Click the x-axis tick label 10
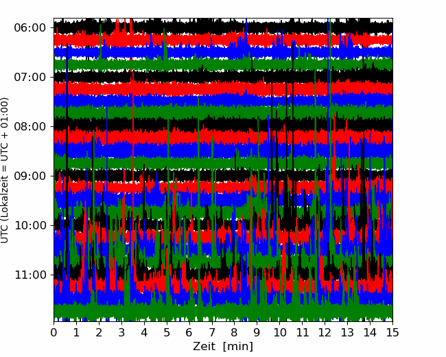The width and height of the screenshot is (446, 357). click(279, 332)
